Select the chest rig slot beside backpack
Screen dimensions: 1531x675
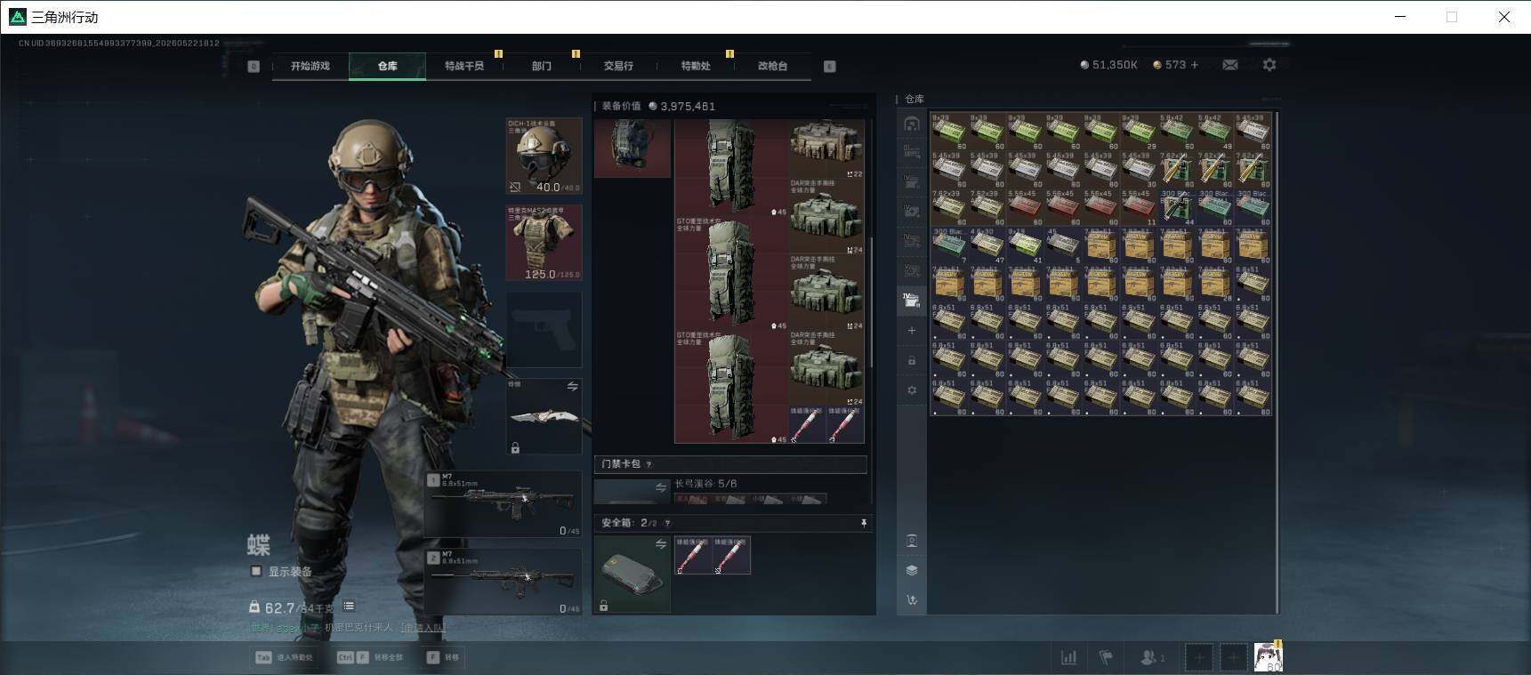633,149
